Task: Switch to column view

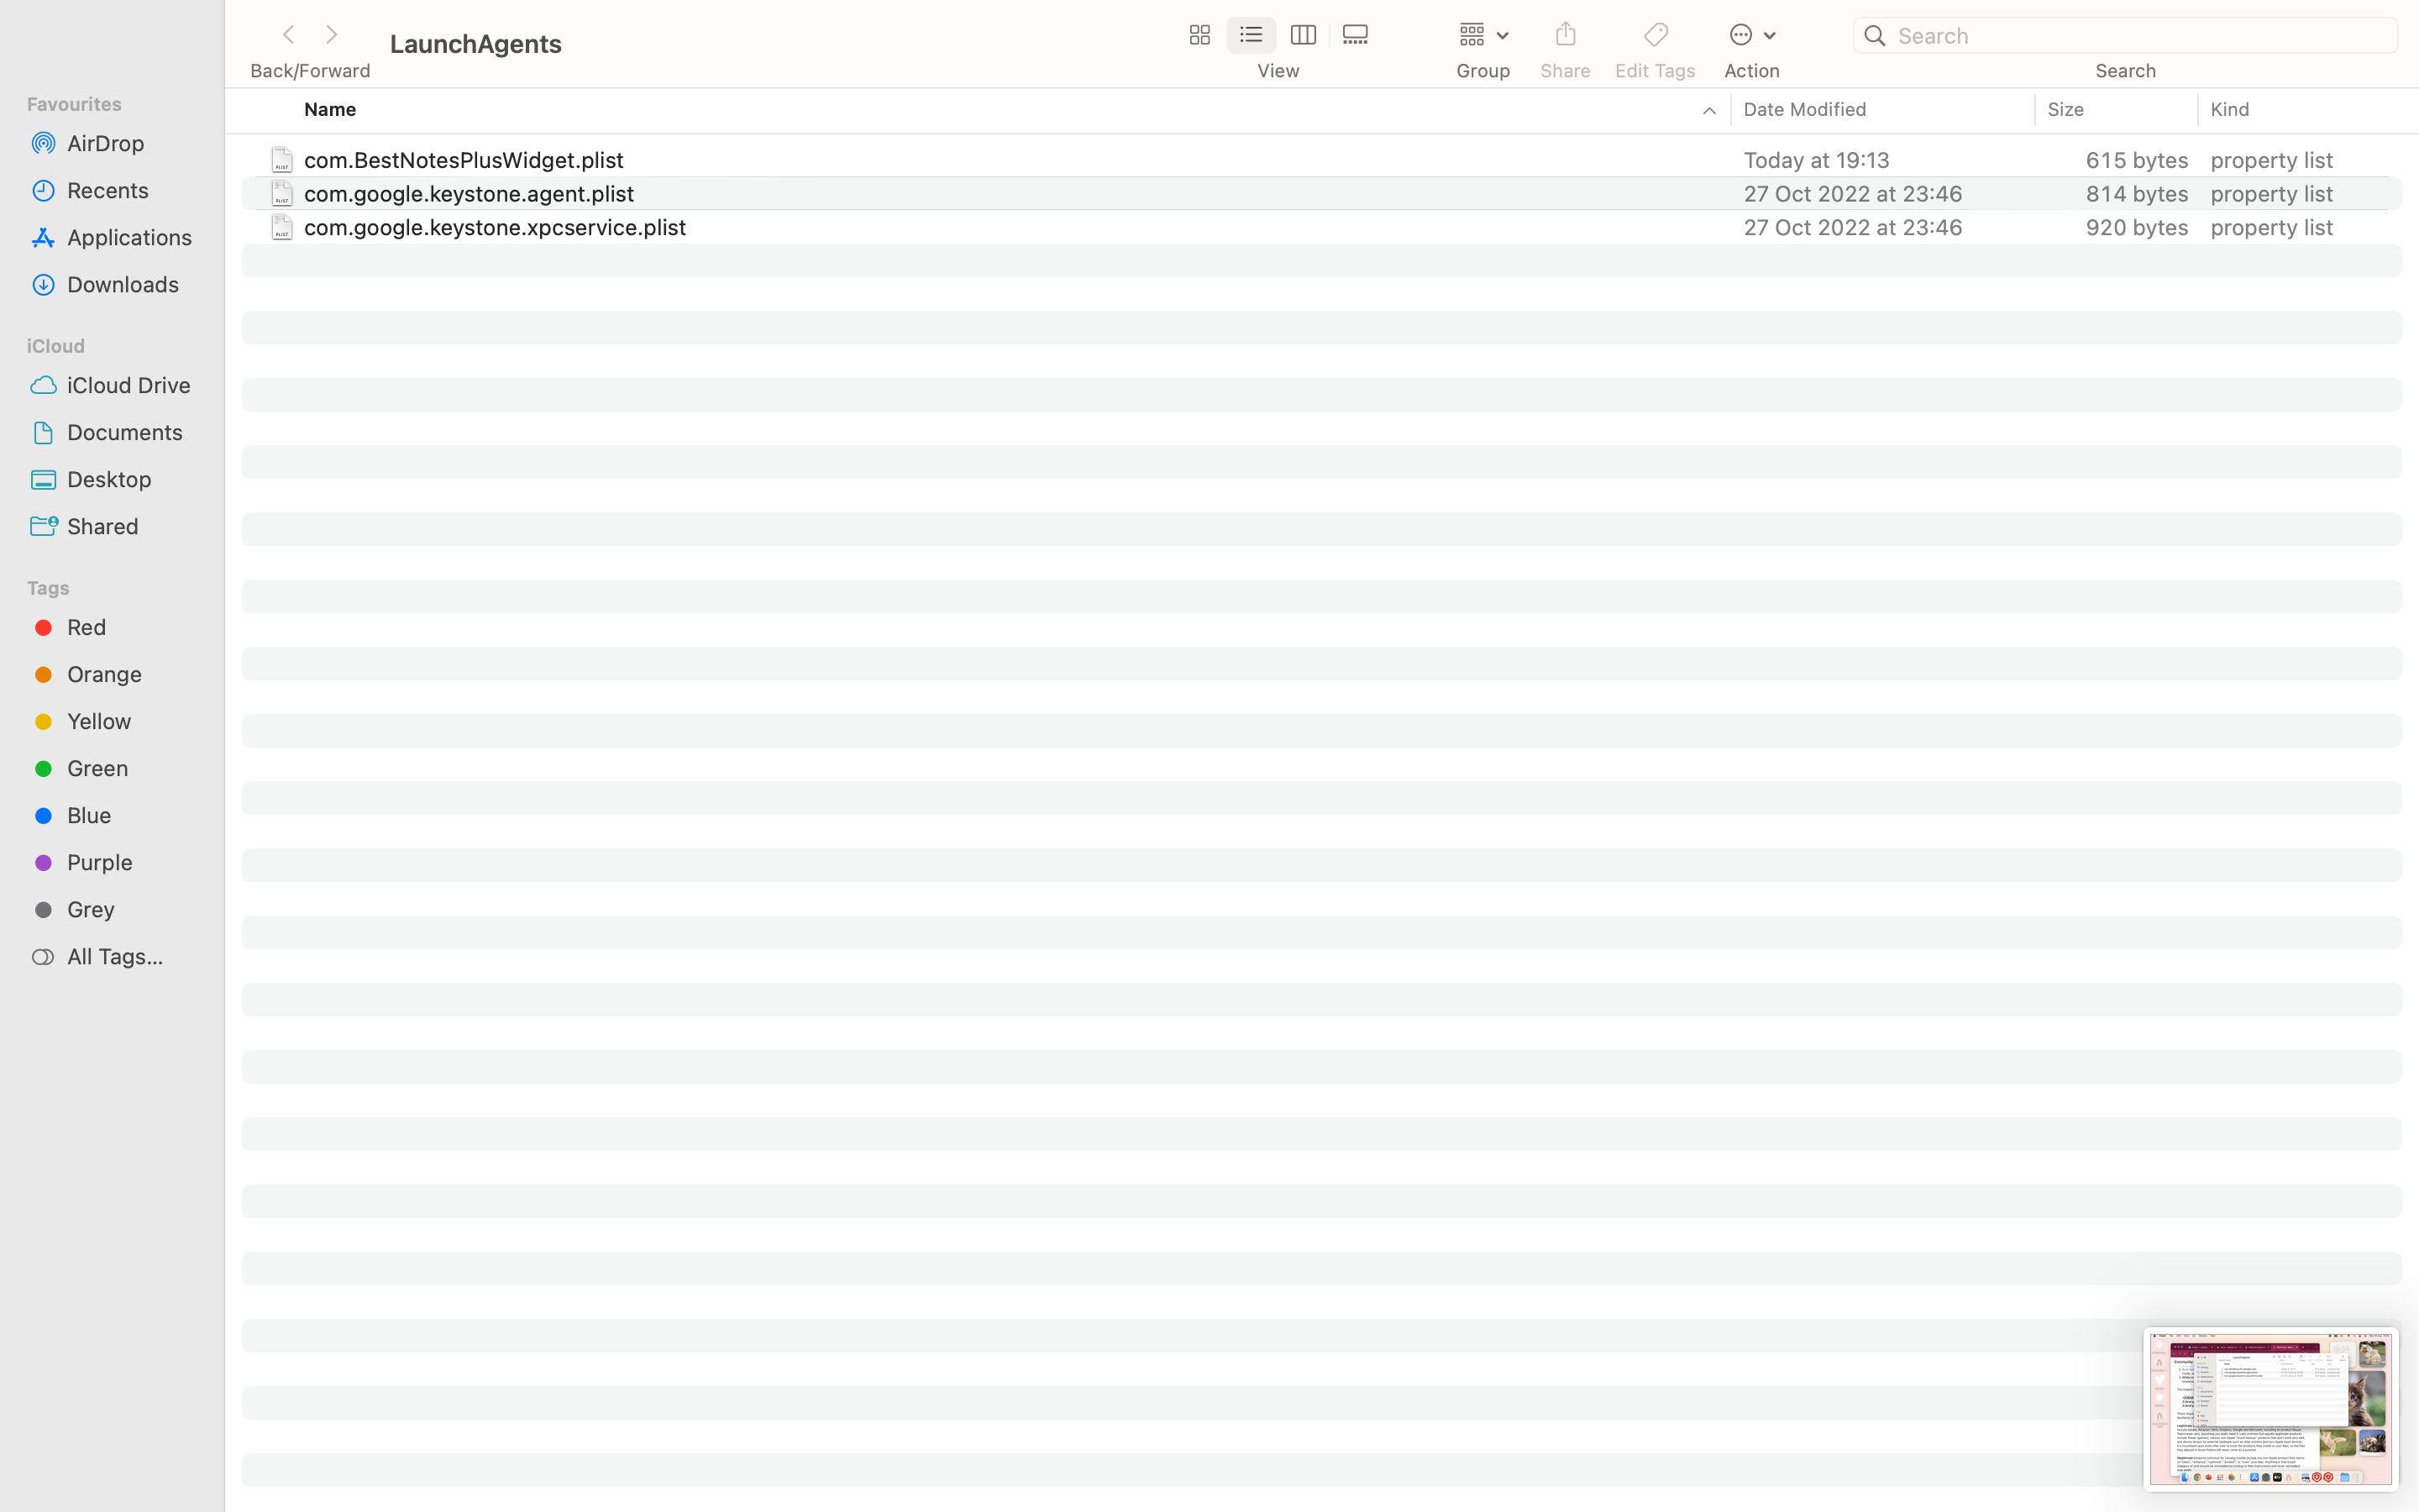Action: click(1303, 35)
